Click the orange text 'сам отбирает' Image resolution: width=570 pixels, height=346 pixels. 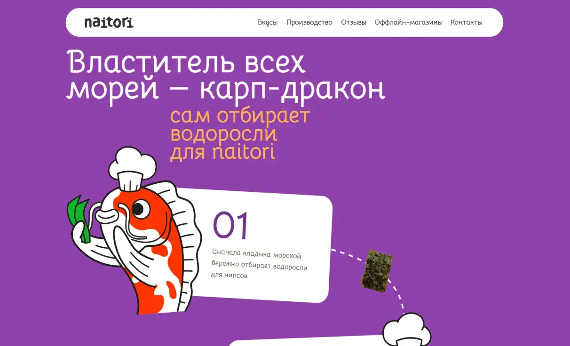(240, 116)
